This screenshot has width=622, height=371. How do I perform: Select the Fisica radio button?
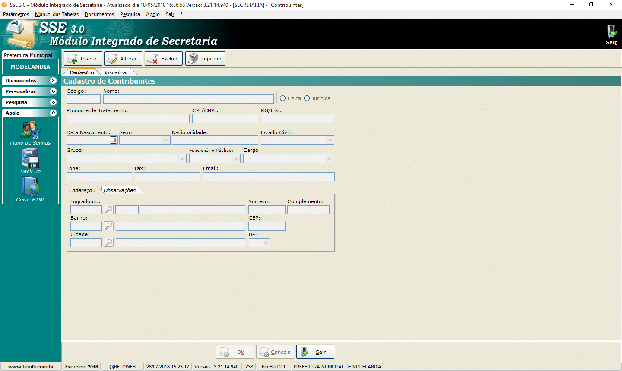[283, 98]
